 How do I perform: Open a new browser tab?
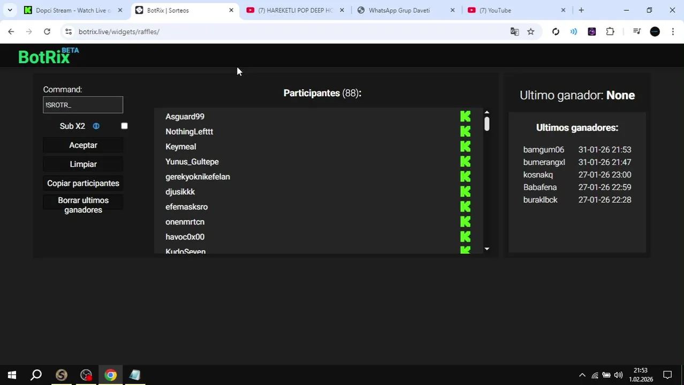[x=581, y=10]
